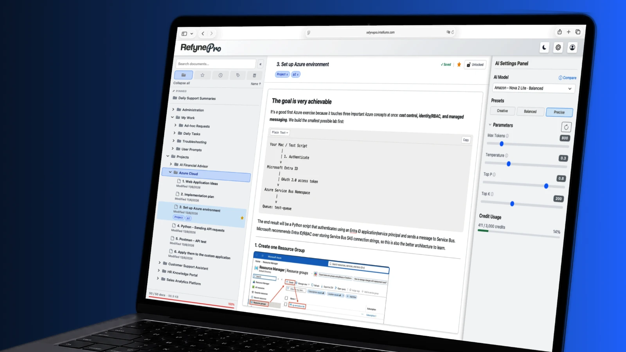Adjust the Max Tokens slider

(x=528, y=145)
